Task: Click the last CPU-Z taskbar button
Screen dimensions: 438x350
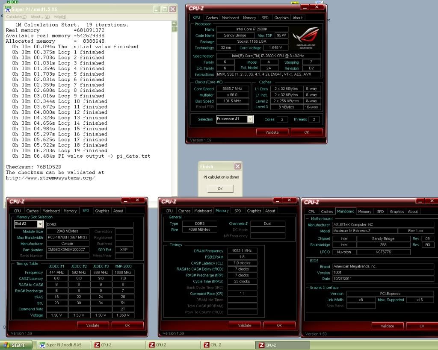Action: (x=283, y=345)
